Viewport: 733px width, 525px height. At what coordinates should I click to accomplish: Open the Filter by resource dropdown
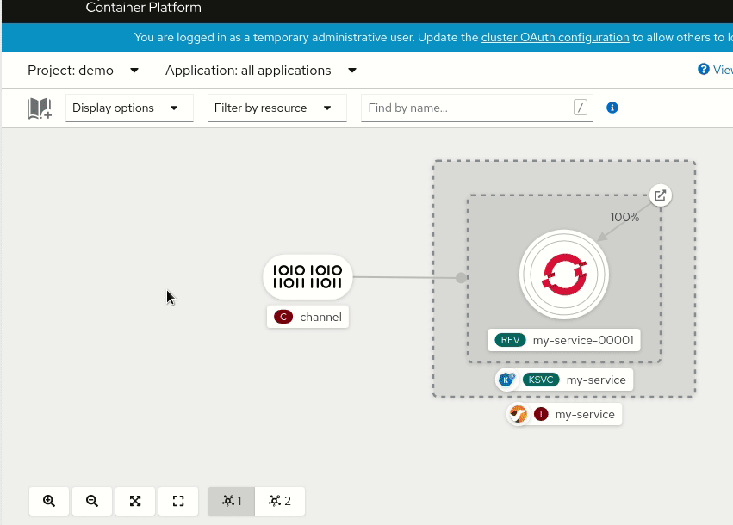coord(276,108)
